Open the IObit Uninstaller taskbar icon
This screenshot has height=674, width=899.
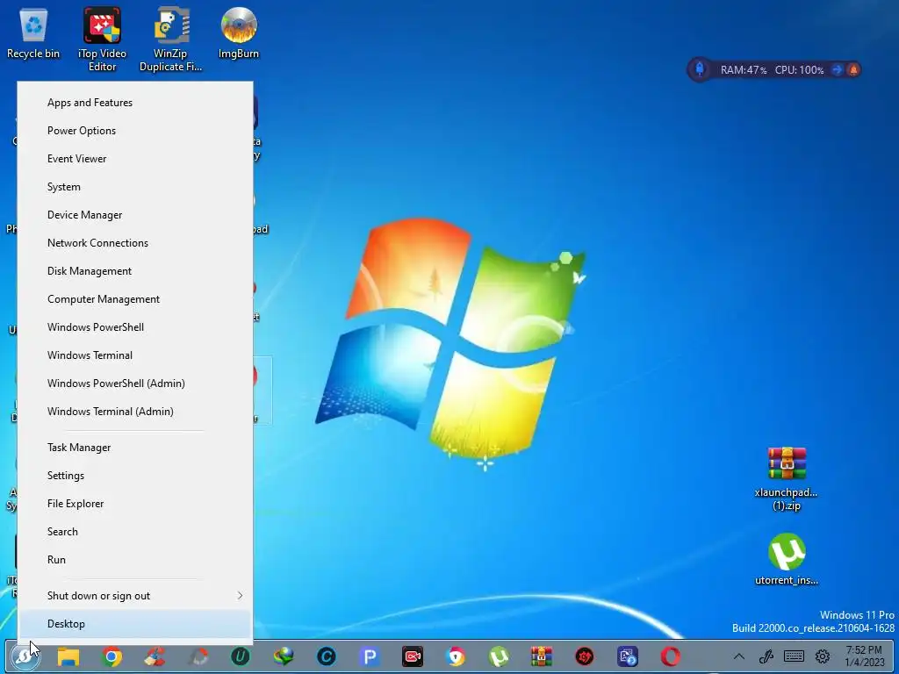click(241, 656)
